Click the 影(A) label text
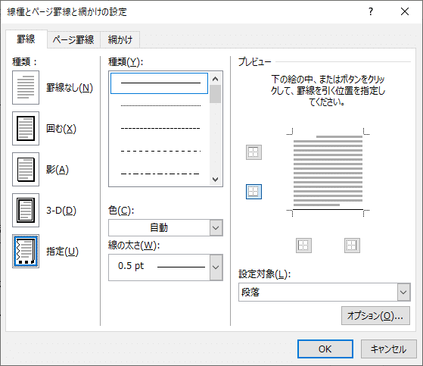This screenshot has width=423, height=366. 58,170
